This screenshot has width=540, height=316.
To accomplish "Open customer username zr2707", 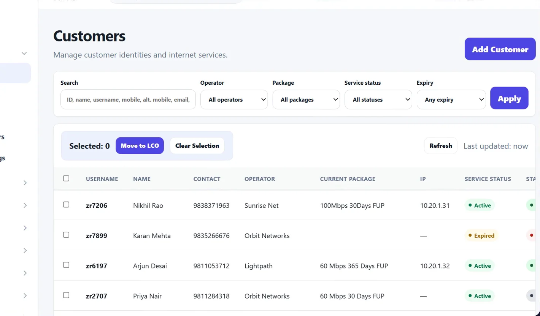I will point(97,296).
